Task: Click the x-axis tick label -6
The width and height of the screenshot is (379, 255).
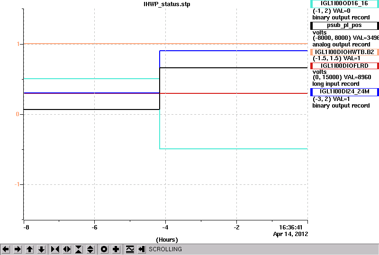Action: point(94,228)
